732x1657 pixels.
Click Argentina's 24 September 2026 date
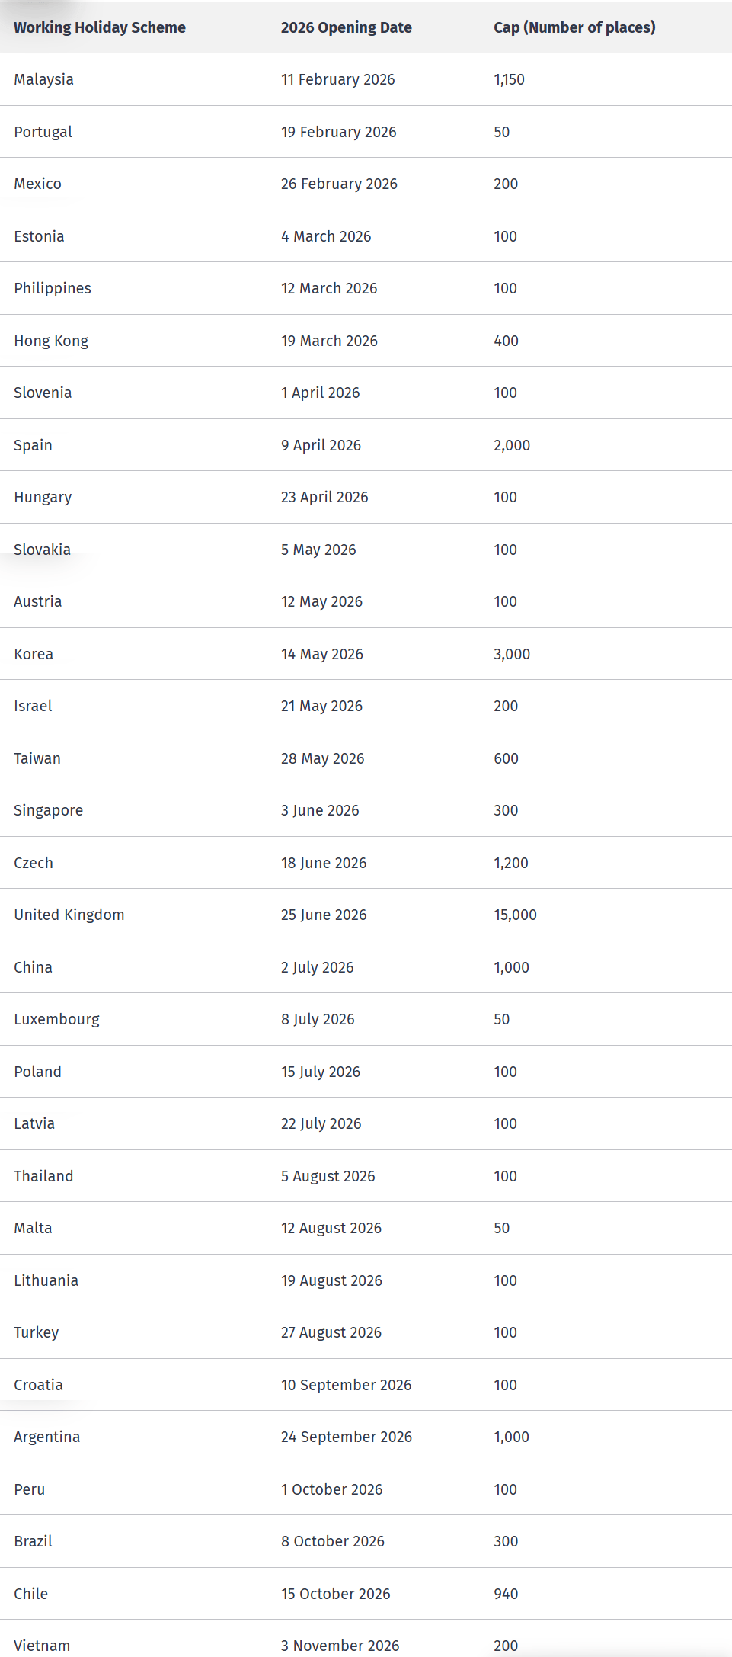point(346,1437)
